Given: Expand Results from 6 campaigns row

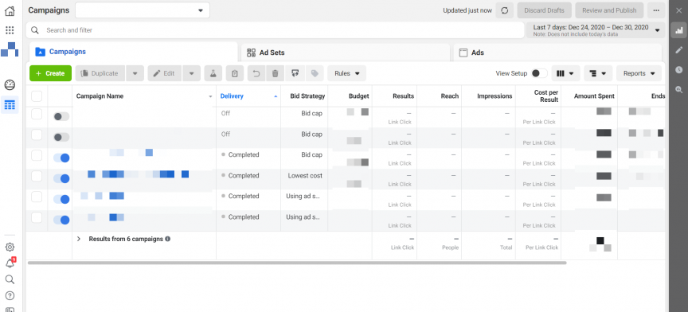Looking at the screenshot, I should pos(79,239).
